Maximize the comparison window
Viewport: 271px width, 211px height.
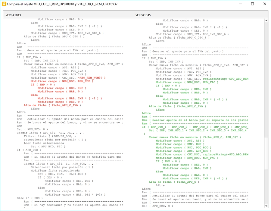pos(252,4)
